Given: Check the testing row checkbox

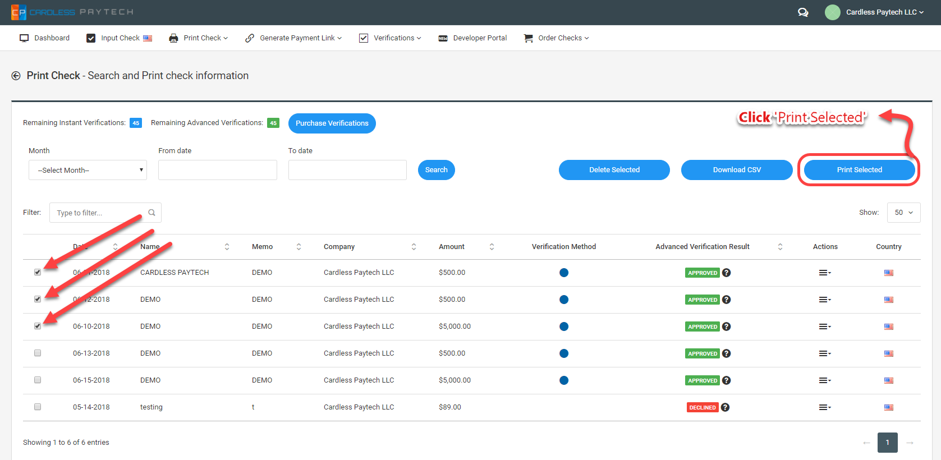Looking at the screenshot, I should [x=38, y=407].
